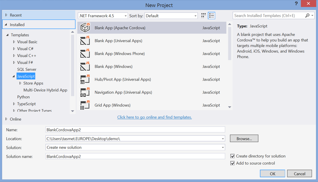Viewport: 318px width, 182px height.
Task: Select the JavaScript tree item
Action: click(26, 76)
